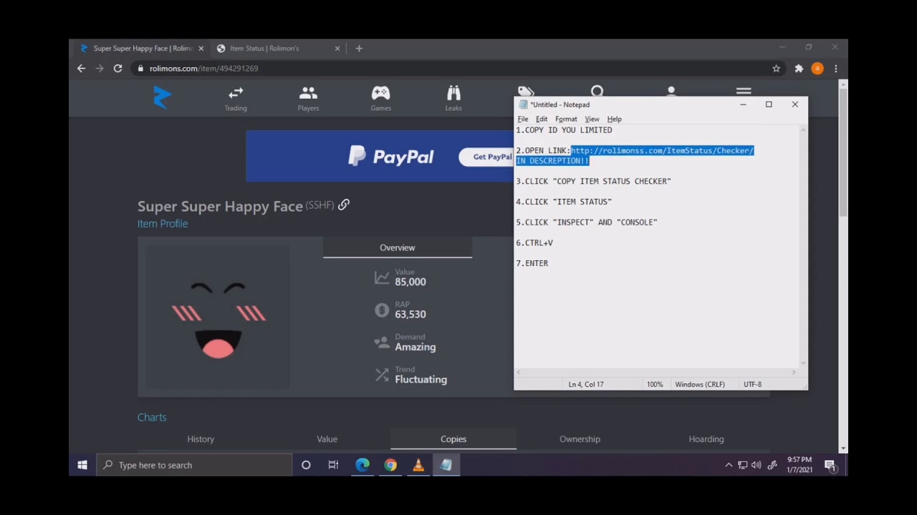Click line "1.COPY ID YOU LIMITED"
917x515 pixels.
pyautogui.click(x=564, y=130)
